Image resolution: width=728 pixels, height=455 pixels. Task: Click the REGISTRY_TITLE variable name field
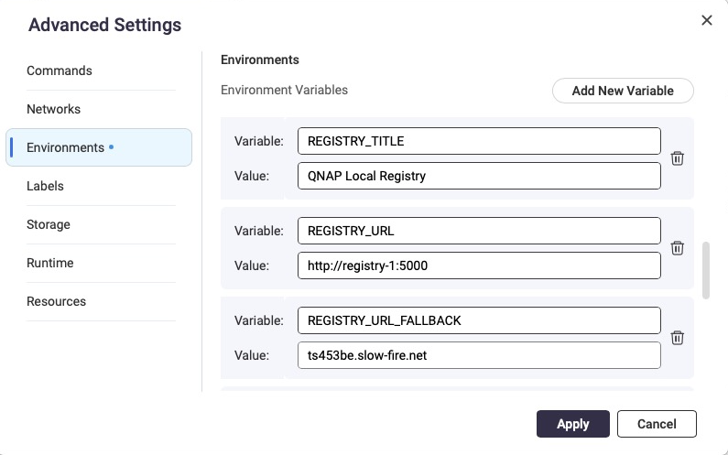(479, 141)
